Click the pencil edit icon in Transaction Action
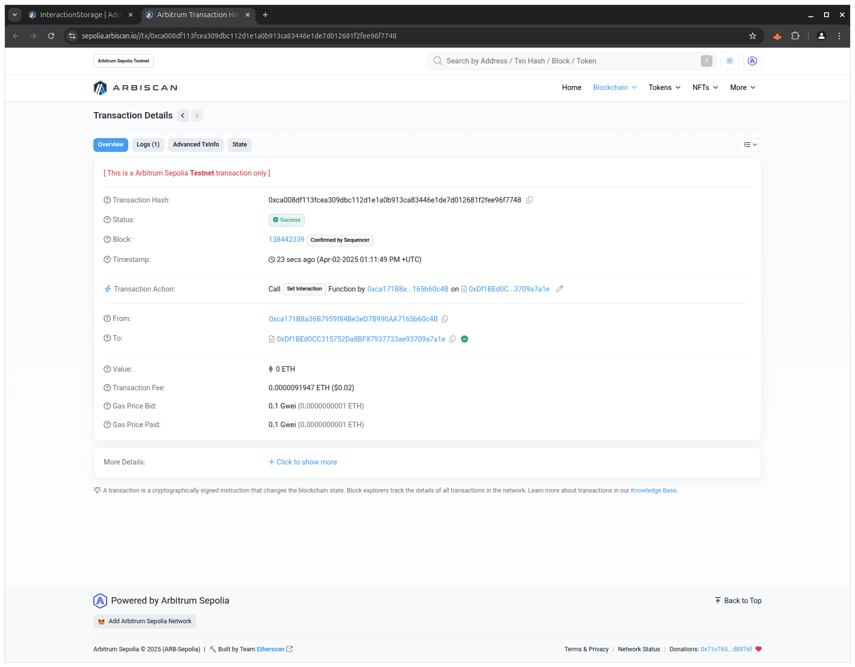Viewport: 855px width, 667px height. (x=559, y=289)
